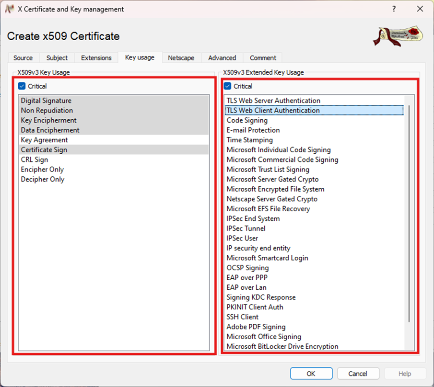Select OCSP Signing in extended list
Screen dimensions: 434x387
tap(247, 268)
